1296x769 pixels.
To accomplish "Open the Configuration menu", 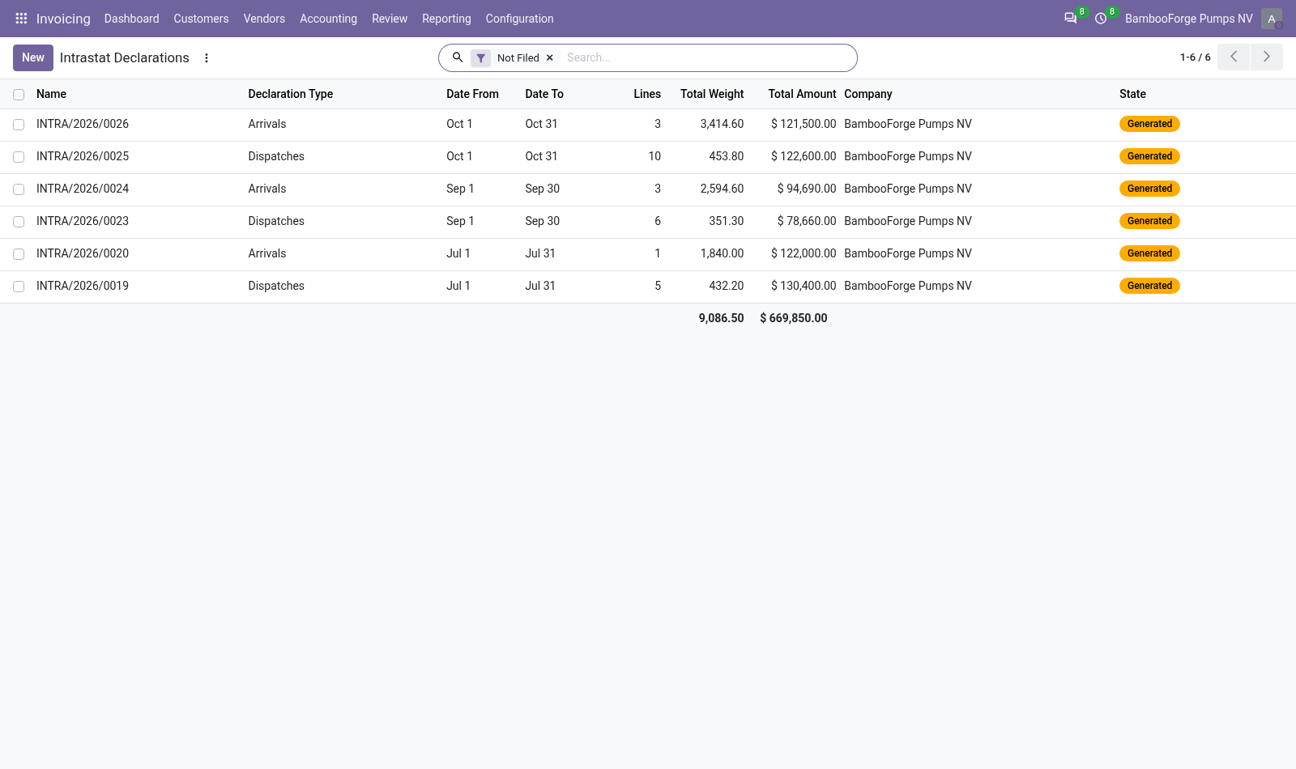I will (519, 19).
